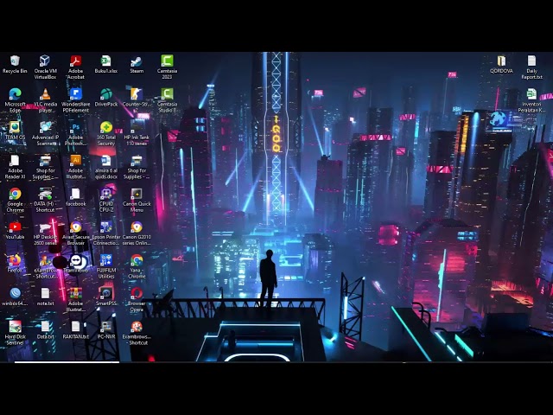
Task: Open the orange Exambrows Shortcut icon
Action: [x=137, y=332]
